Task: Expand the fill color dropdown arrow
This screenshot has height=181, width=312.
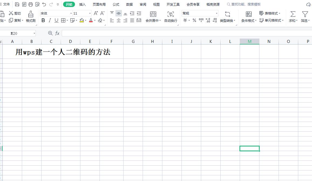Action: (x=85, y=20)
